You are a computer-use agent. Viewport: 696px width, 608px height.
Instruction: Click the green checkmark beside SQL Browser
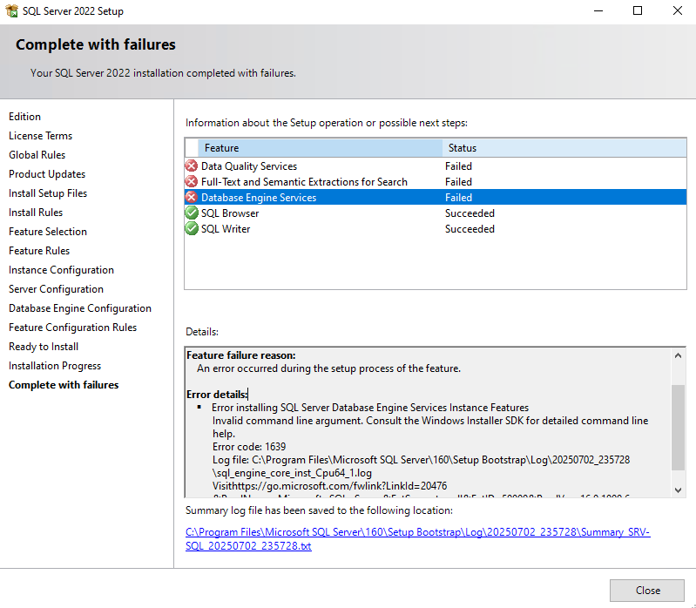click(x=192, y=213)
